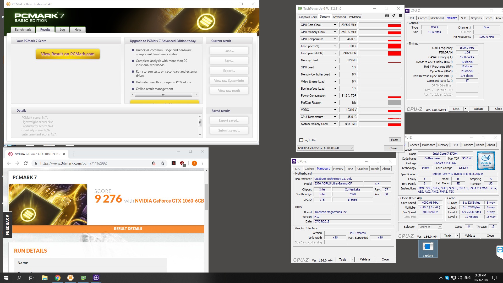Screen dimensions: 503x283
Task: Expand the GPU Core Clock sensor dropdown
Action: 335,25
